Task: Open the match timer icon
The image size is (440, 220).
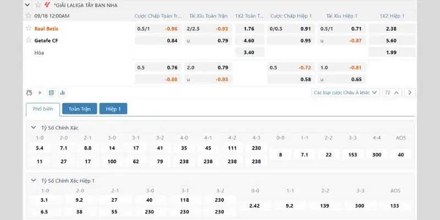Action: tap(29, 92)
